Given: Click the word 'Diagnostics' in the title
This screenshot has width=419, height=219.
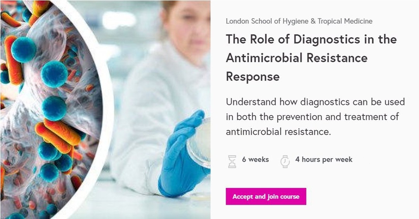Looking at the screenshot, I should (x=327, y=40).
